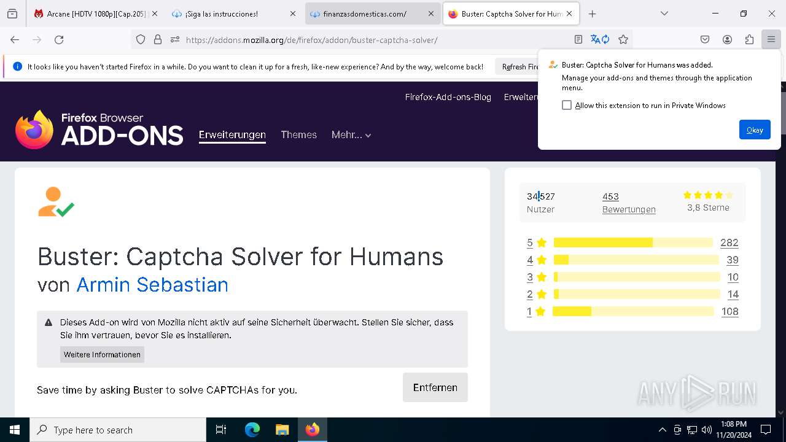
Task: Open Firefox-Add-ons-Blog link
Action: point(448,97)
